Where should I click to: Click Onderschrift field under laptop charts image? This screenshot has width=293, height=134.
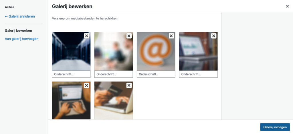pos(199,74)
